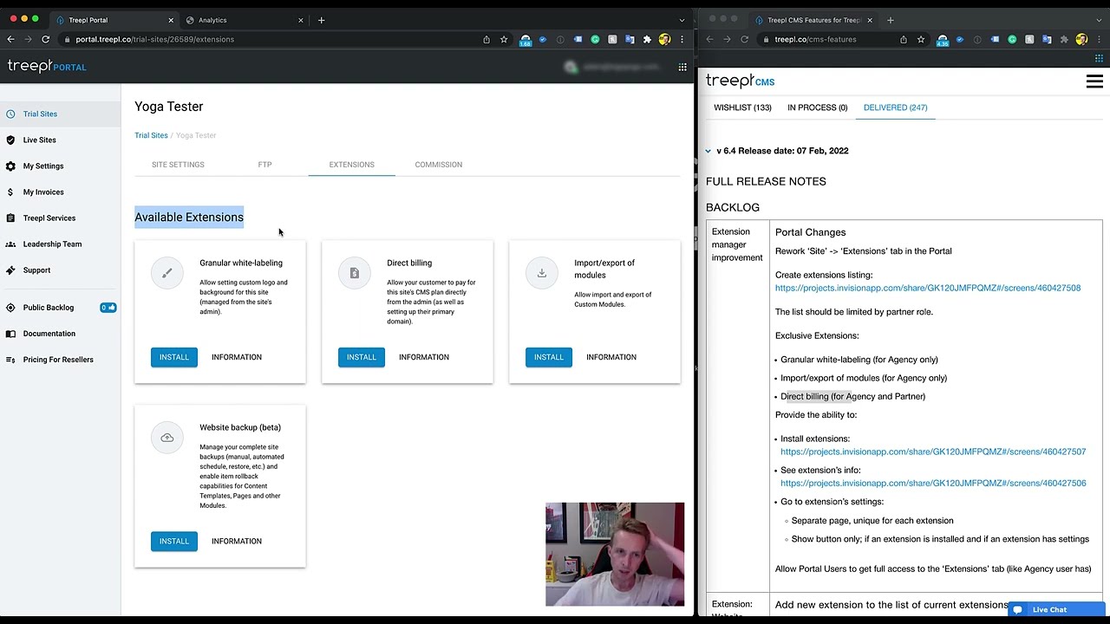Open the Public Backlog icon

[x=10, y=307]
